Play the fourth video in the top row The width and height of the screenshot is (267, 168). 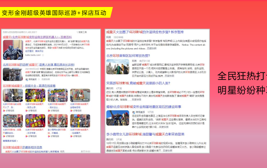point(80,95)
